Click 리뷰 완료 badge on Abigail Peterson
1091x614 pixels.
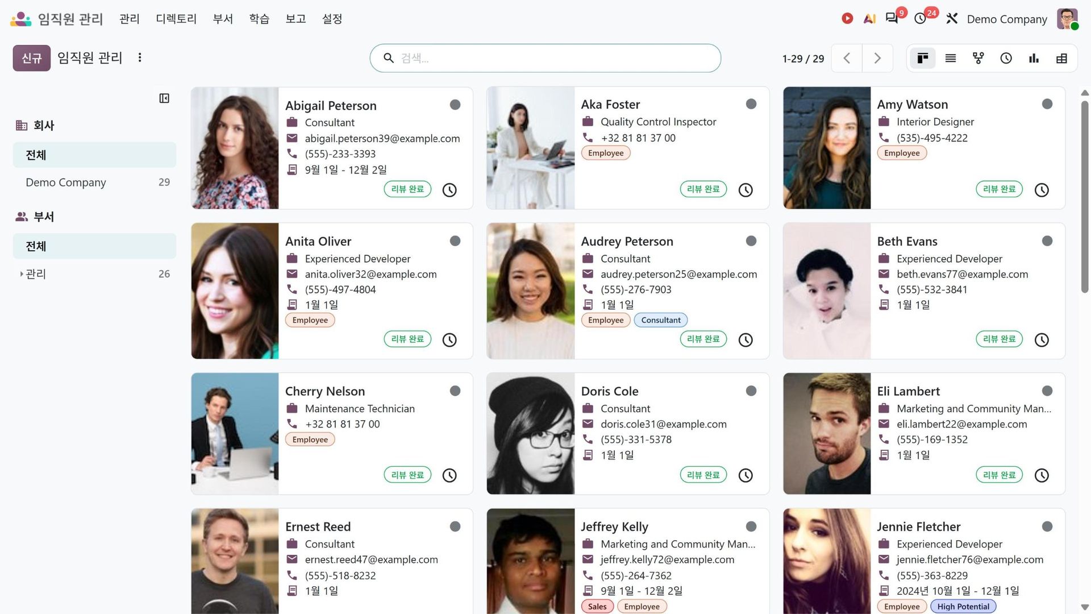tap(407, 189)
